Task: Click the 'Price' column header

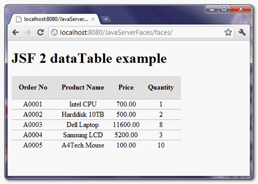Action: (x=126, y=87)
